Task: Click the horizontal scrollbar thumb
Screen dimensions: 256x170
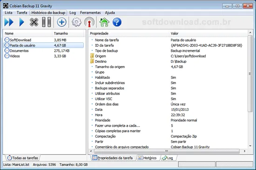Action: point(166,151)
